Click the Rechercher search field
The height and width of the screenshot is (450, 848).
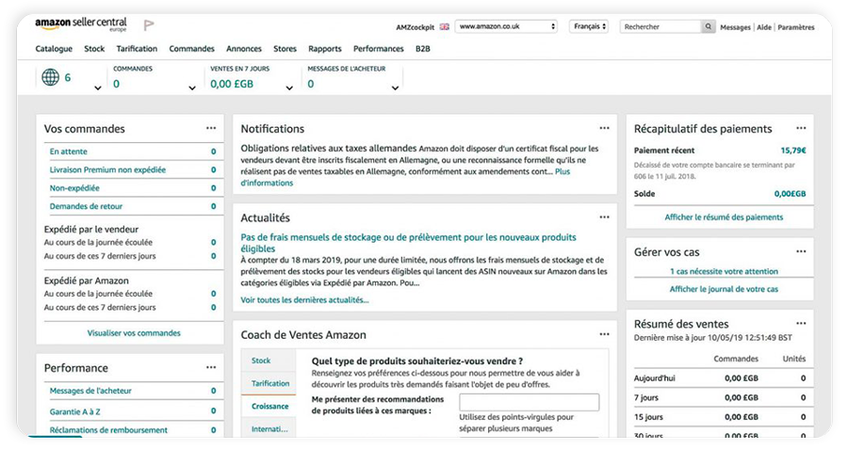click(x=660, y=26)
